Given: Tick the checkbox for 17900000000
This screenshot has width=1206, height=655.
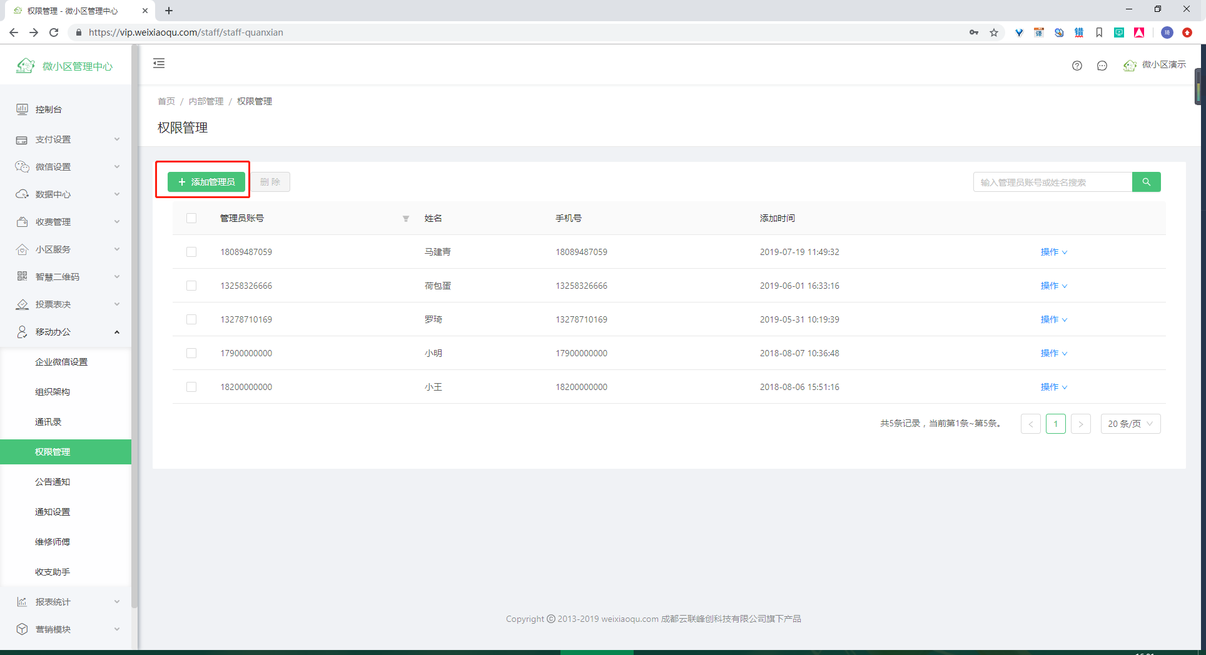Looking at the screenshot, I should pos(191,353).
